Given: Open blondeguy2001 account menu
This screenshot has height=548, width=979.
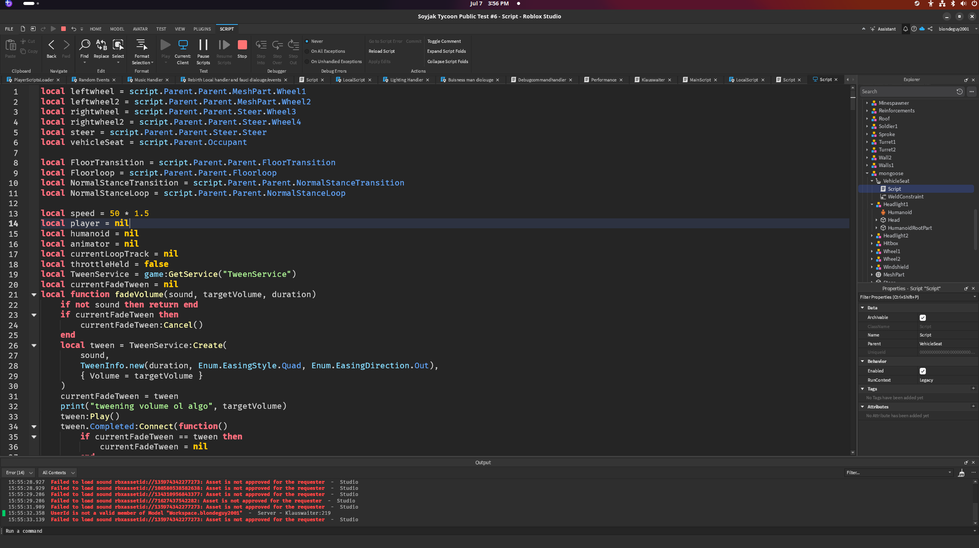Looking at the screenshot, I should pyautogui.click(x=957, y=29).
